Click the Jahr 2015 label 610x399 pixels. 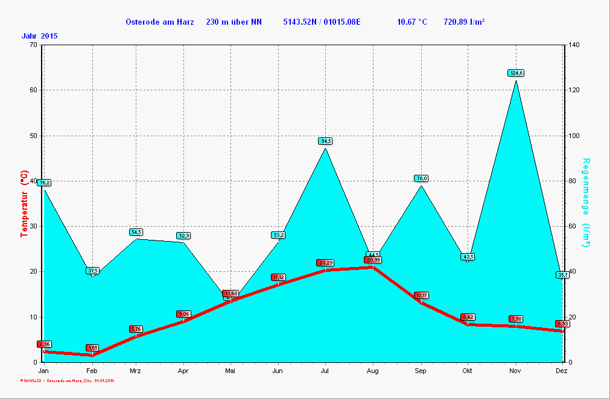(x=40, y=36)
